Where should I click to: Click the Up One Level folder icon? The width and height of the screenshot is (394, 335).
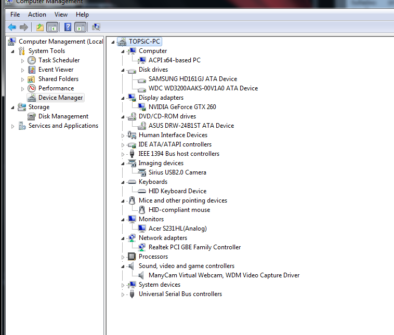coord(40,27)
